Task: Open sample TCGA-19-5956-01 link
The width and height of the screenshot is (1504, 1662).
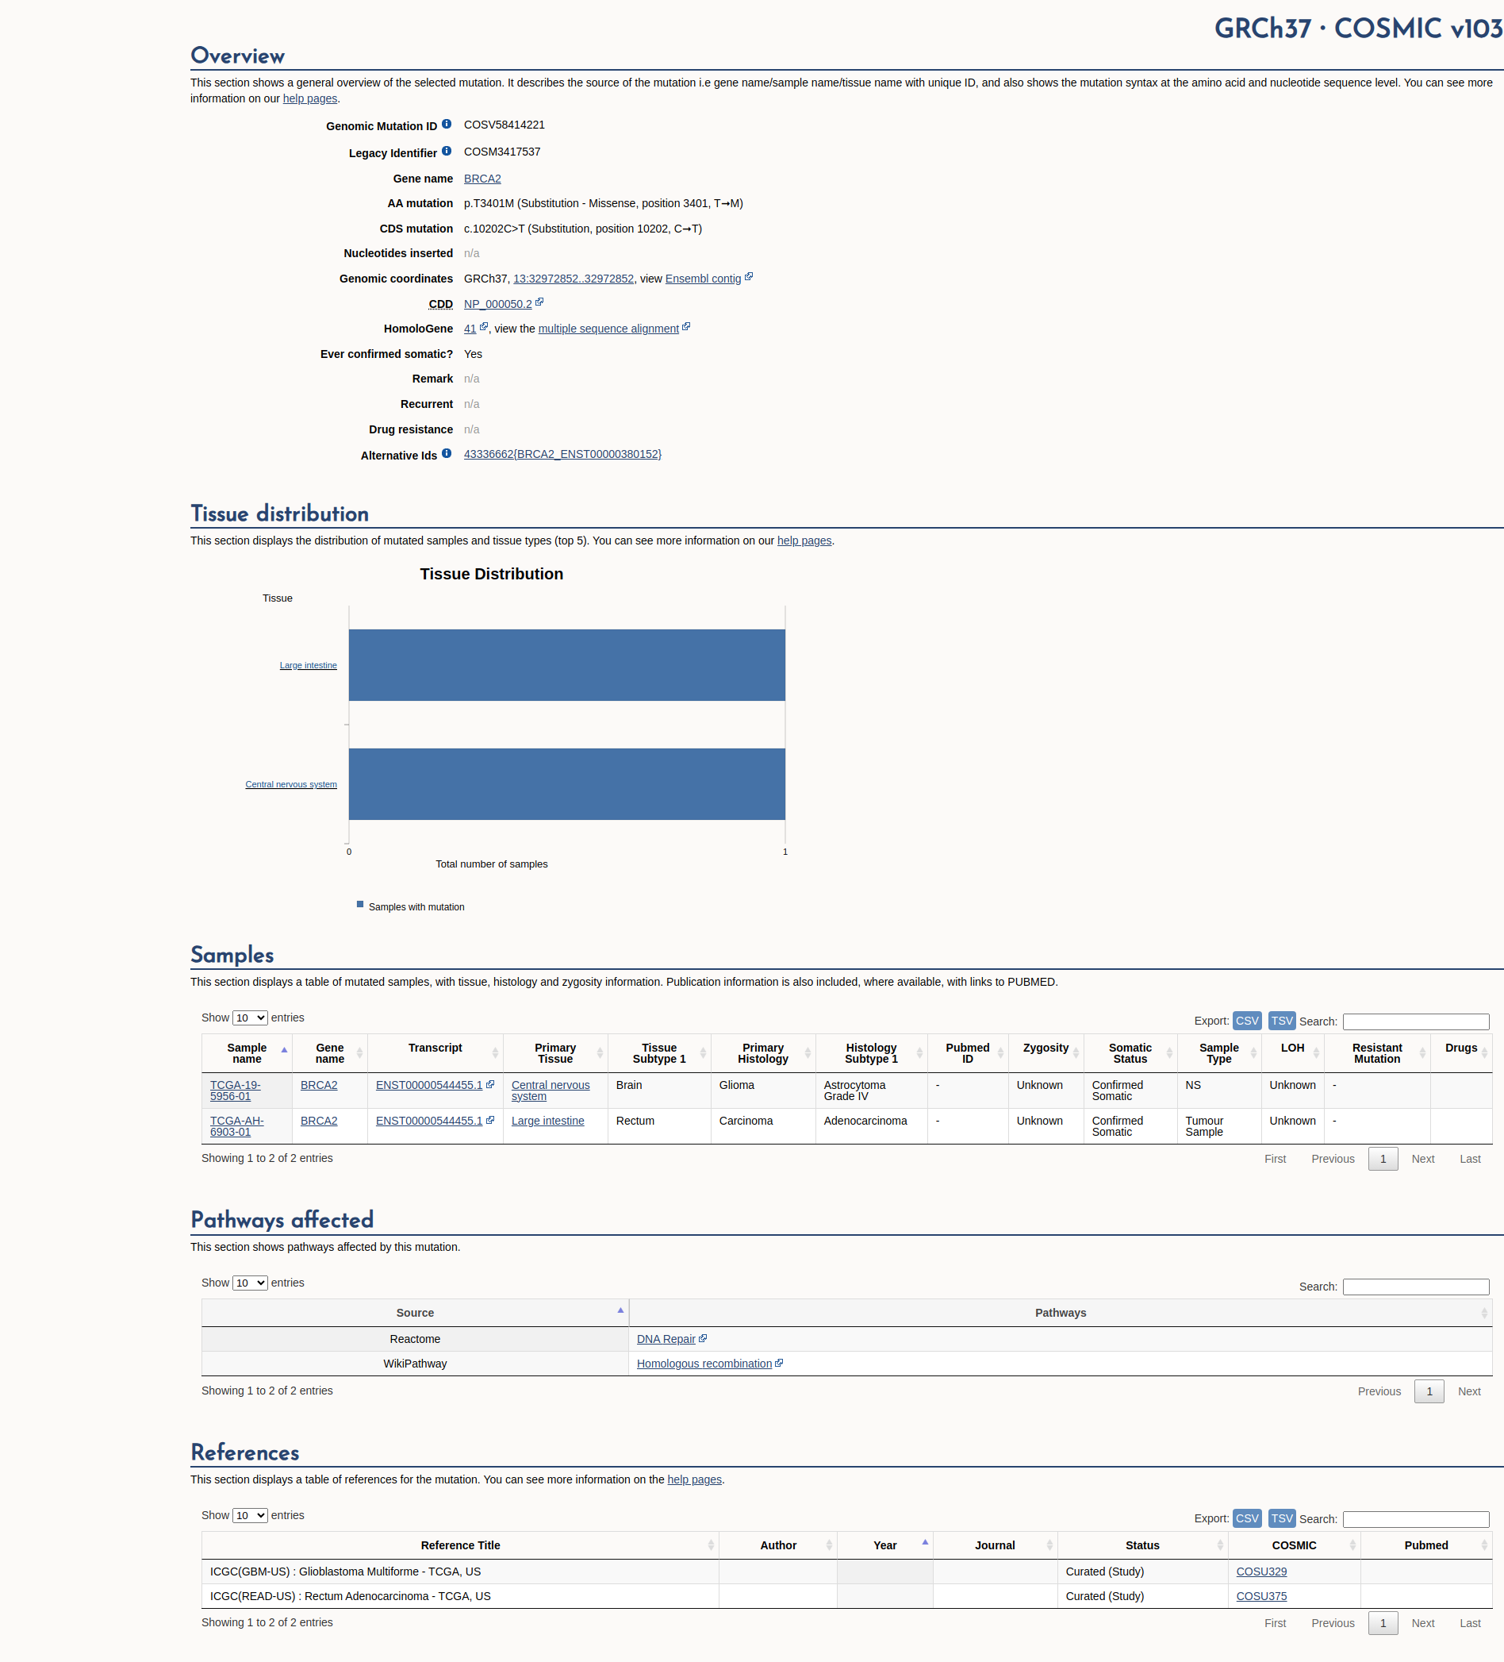Action: pyautogui.click(x=235, y=1091)
